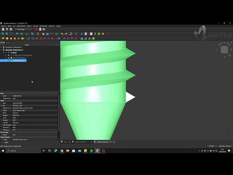Click the Revolution feature icon
The width and height of the screenshot is (233, 175).
click(7, 39)
